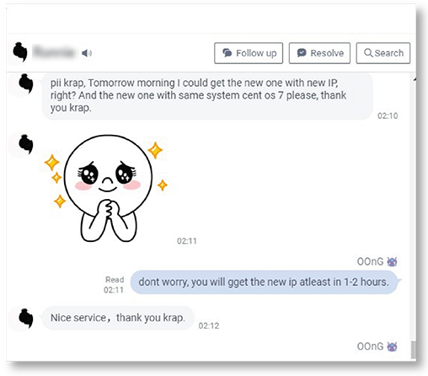Click the bottom OOnG agent monster icon
Screen dimensions: 428x376
coord(392,346)
